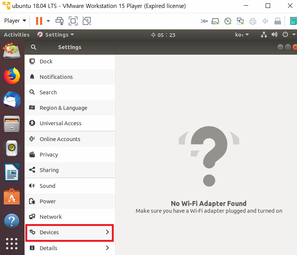Screen dimensions: 297x255
Task: Pause the virtual machine with orange pause button
Action: 39,21
